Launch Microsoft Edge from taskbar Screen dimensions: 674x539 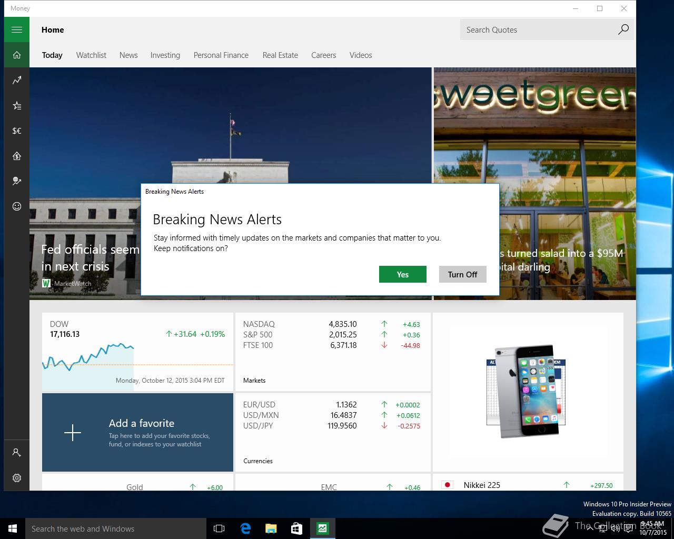(x=245, y=528)
